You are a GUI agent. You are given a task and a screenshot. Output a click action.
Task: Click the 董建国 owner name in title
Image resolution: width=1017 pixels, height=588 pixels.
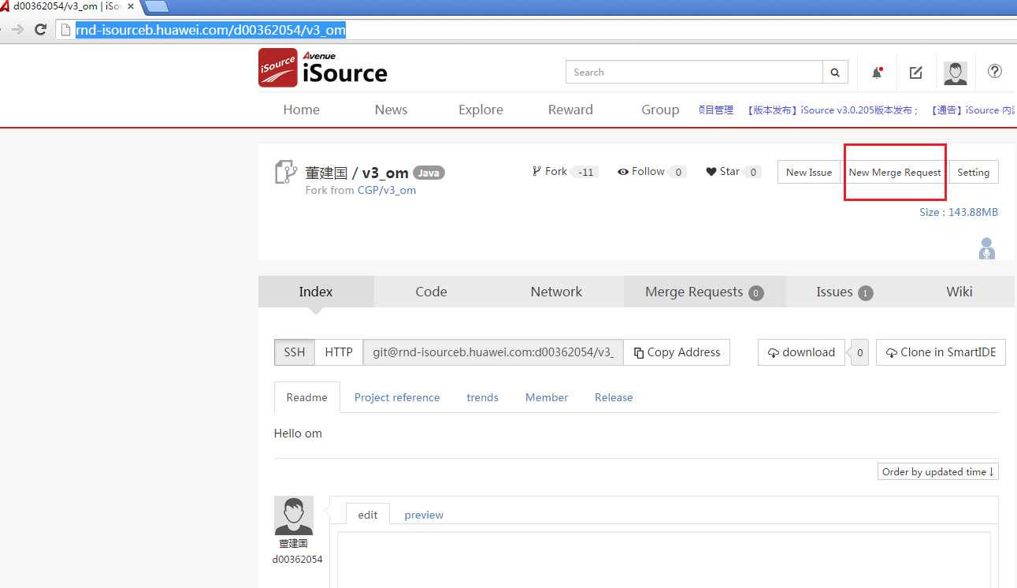point(326,173)
